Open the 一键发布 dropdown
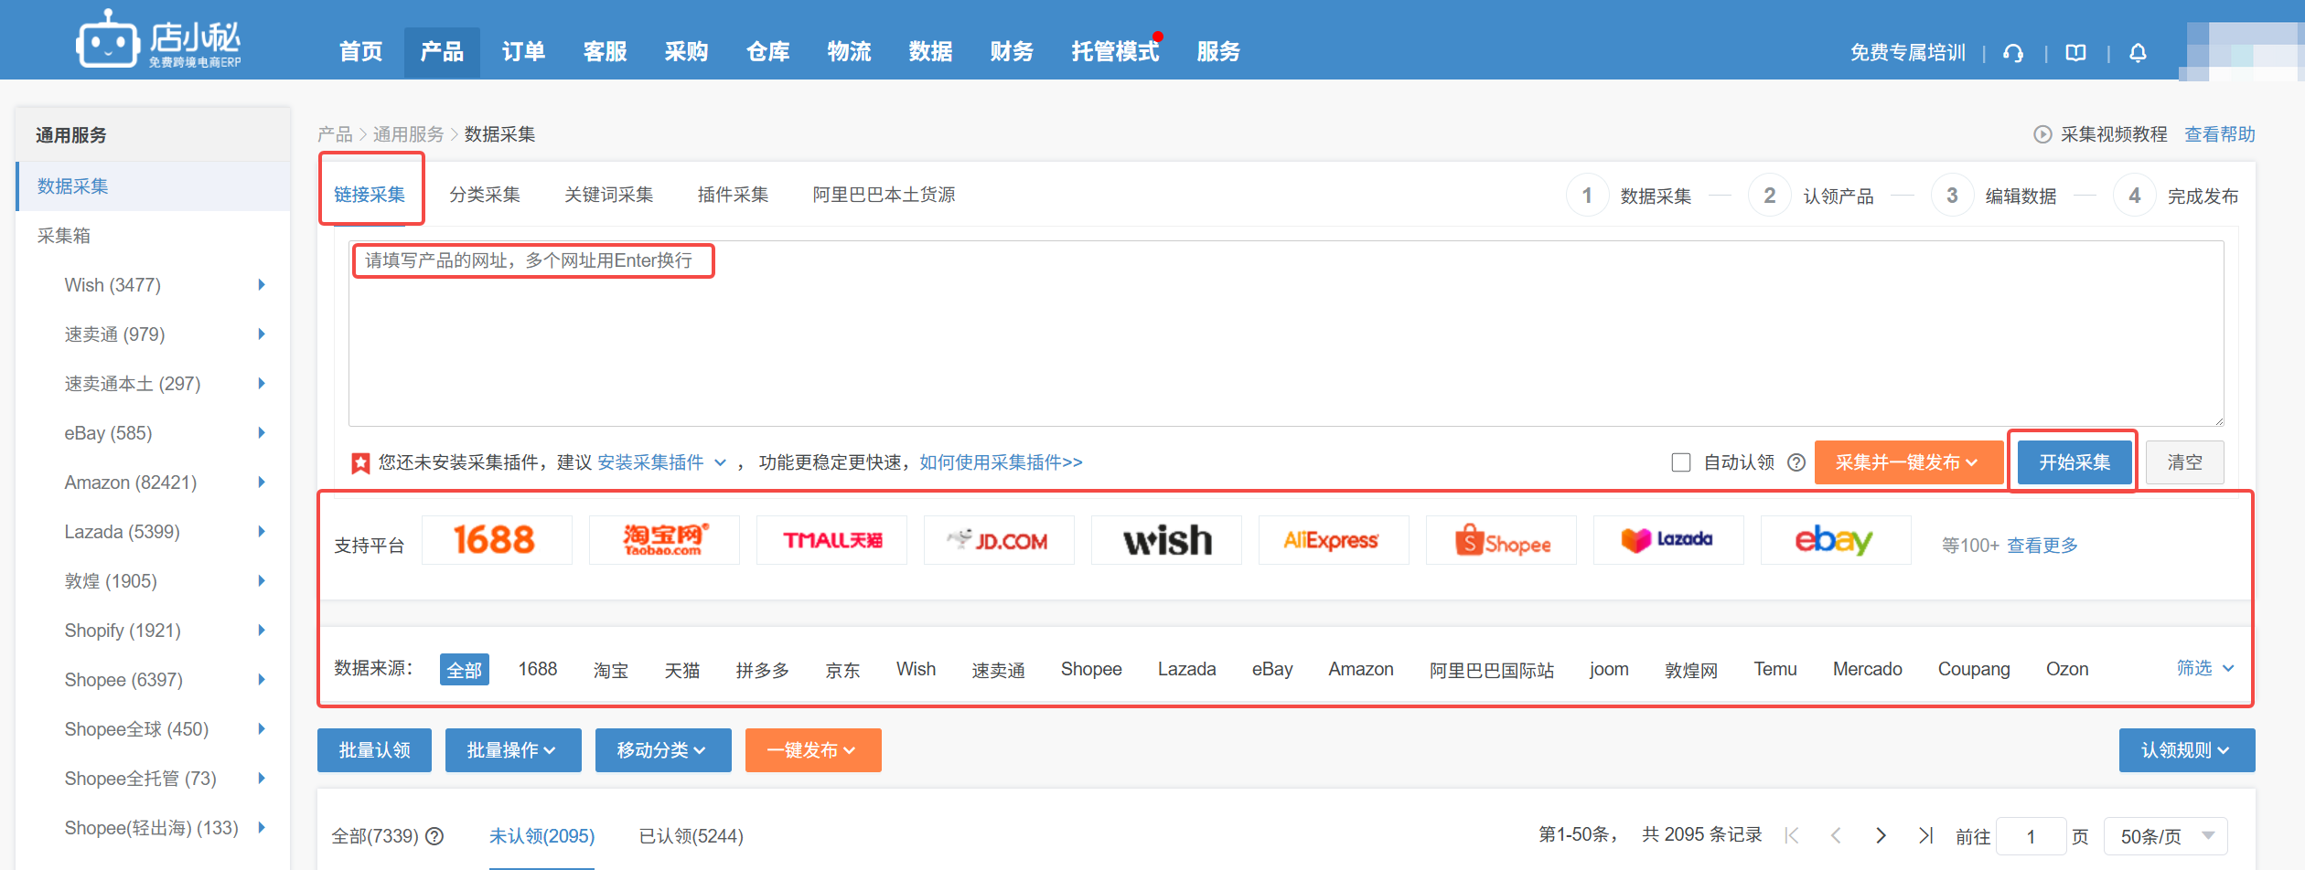Screen dimensions: 2305x870 tap(813, 750)
